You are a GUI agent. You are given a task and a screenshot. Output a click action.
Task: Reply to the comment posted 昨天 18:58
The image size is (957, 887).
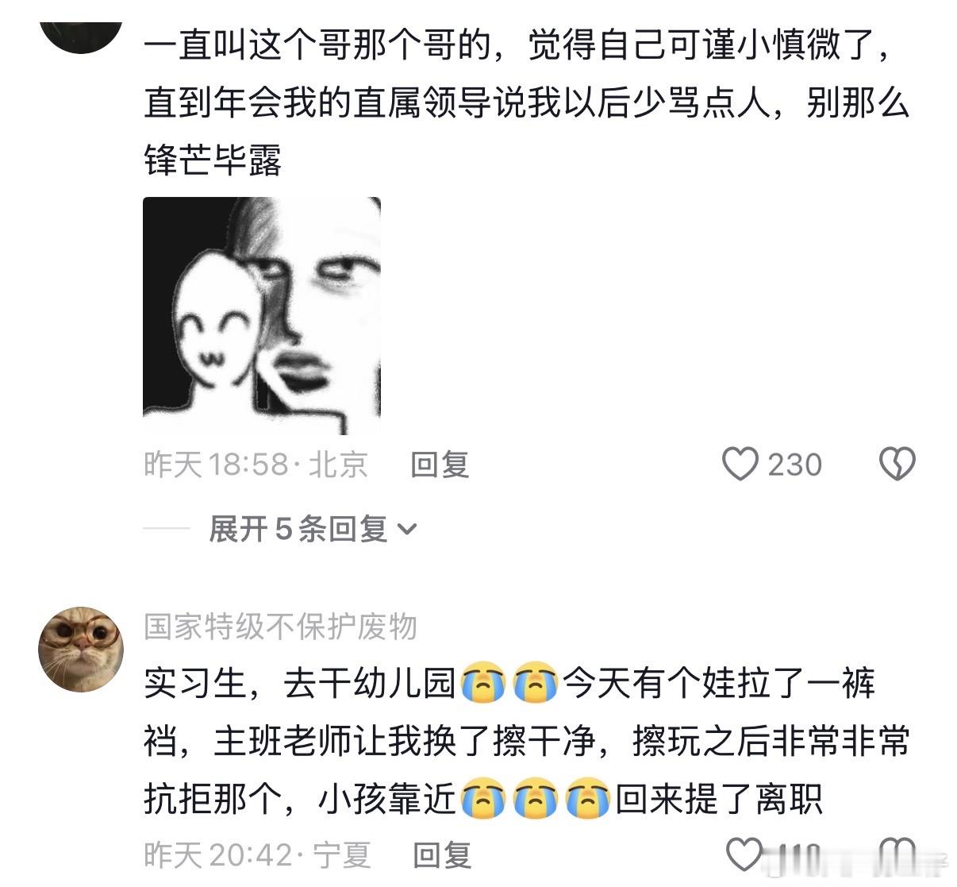click(440, 465)
